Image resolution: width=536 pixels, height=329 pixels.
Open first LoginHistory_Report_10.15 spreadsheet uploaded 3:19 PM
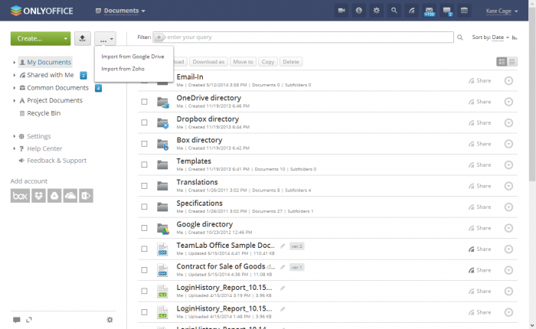224,288
